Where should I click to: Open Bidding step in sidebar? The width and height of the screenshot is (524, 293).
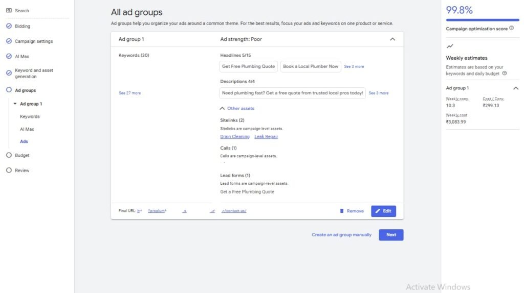tap(23, 26)
